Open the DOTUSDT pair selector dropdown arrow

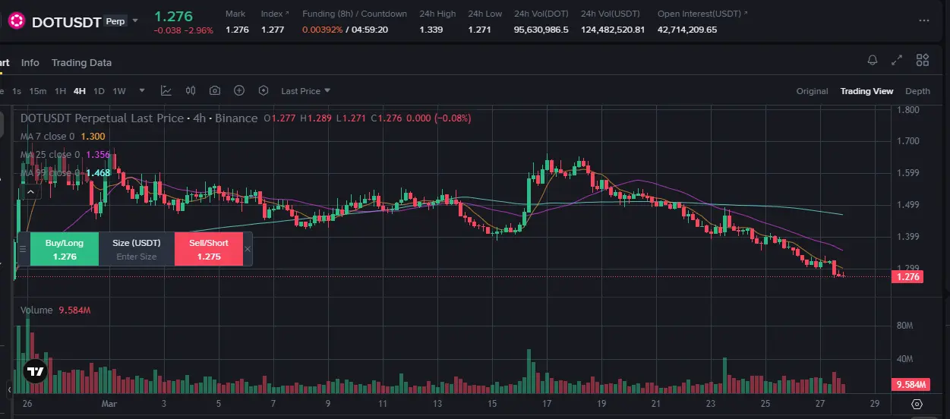pyautogui.click(x=136, y=21)
